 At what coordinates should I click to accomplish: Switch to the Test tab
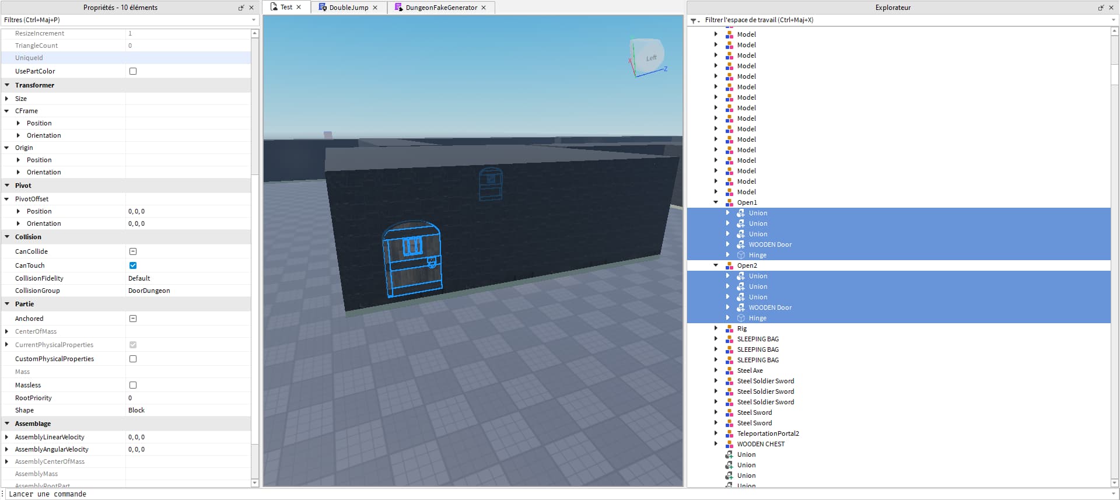coord(286,7)
